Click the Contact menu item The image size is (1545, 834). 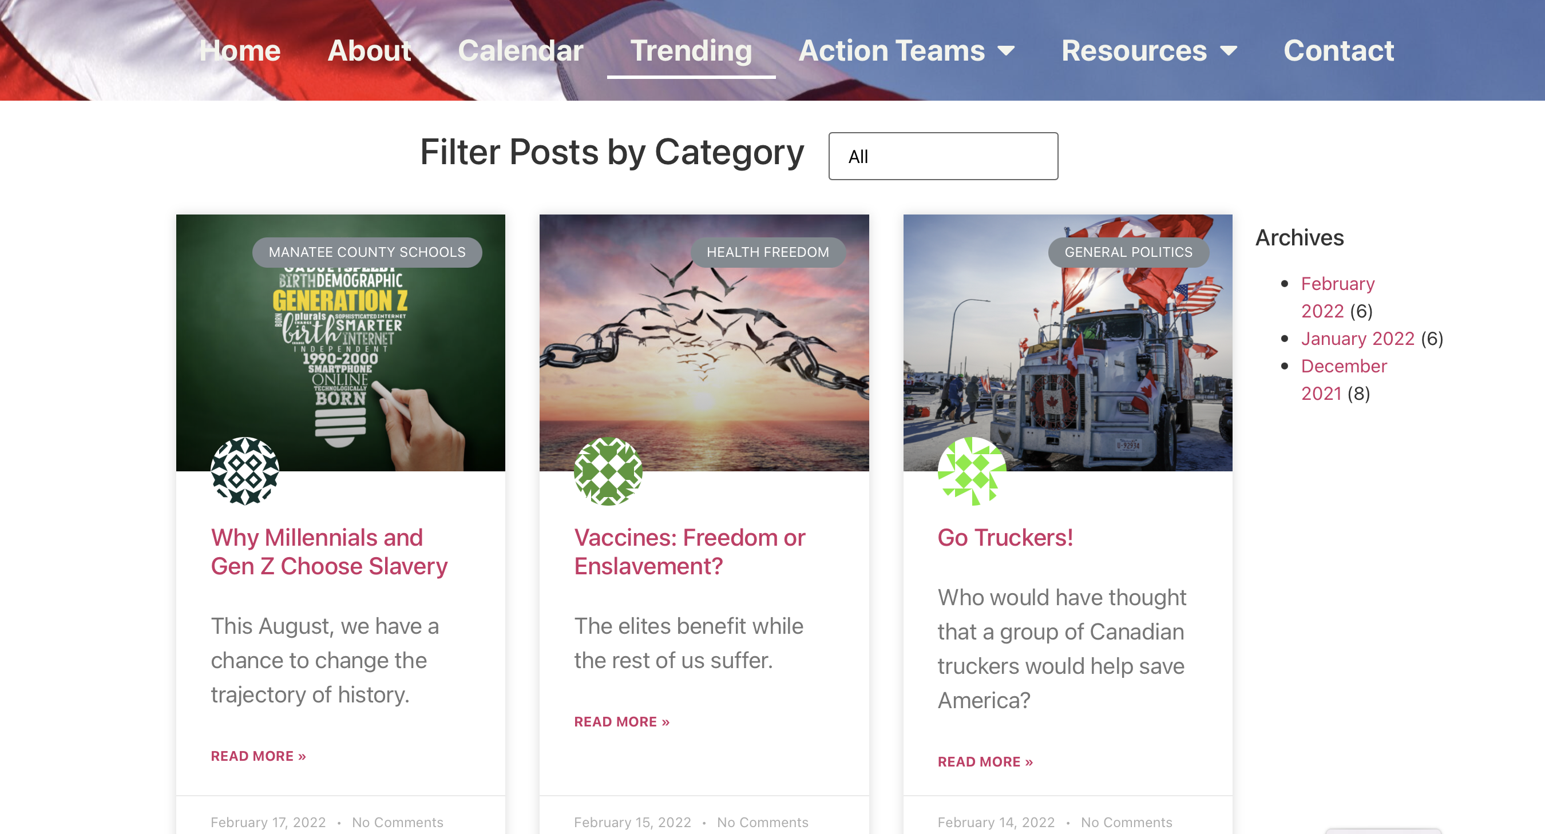click(x=1338, y=50)
